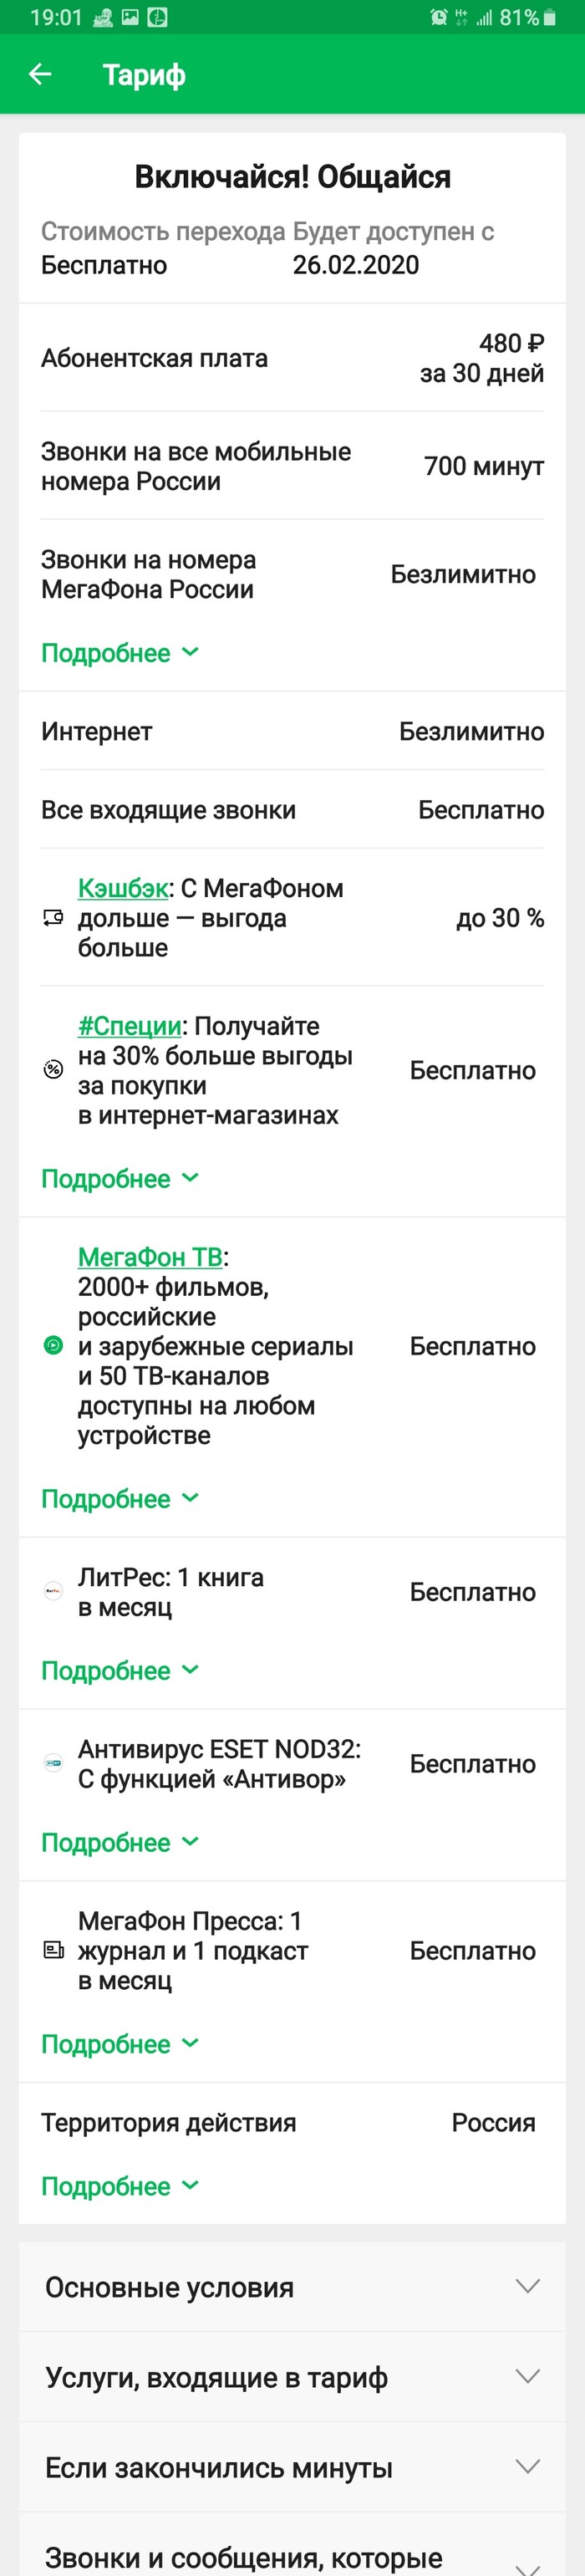Open the МегаФон ТВ link
Screen dimensions: 585x2576
pyautogui.click(x=150, y=1257)
